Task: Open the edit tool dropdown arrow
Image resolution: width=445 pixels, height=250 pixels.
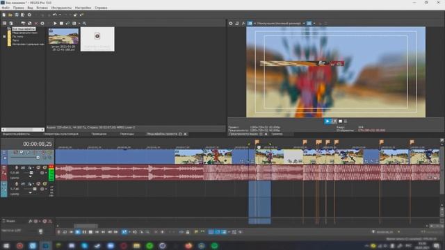Action: 129,232
